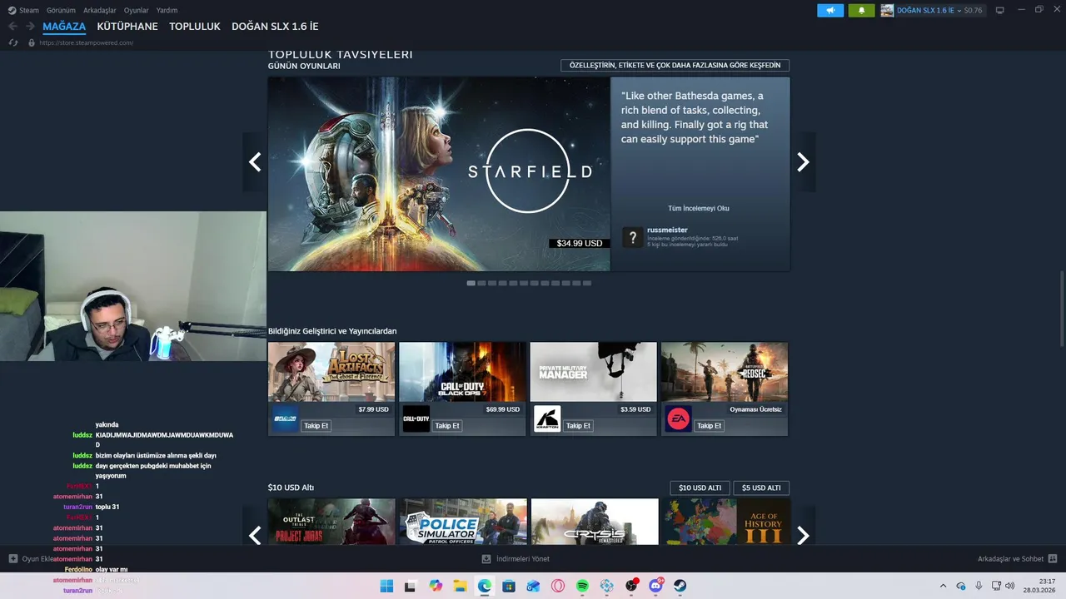Screen dimensions: 1066x599
Task: Open the Private Military Manager thumbnail
Action: click(593, 372)
